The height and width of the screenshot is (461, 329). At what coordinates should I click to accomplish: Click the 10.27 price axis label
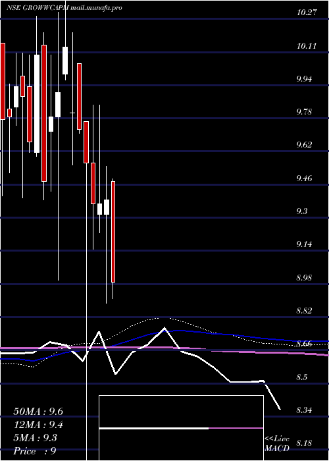point(307,13)
